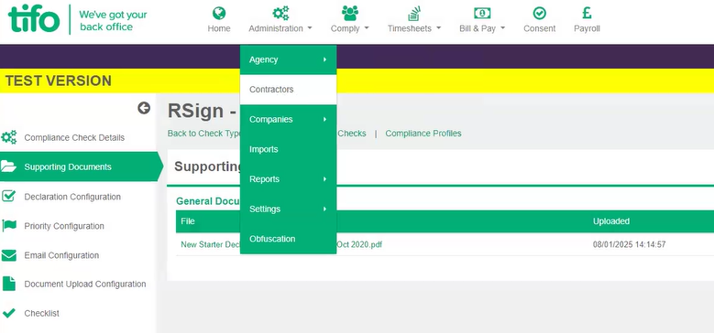Open the Bill & Pay dropdown menu
The height and width of the screenshot is (333, 714).
point(482,28)
